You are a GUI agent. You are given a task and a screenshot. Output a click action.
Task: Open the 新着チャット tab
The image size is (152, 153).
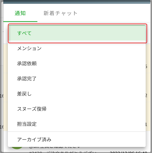coord(60,13)
